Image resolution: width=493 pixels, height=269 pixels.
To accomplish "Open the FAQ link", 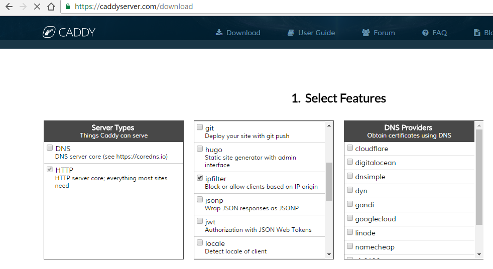I will click(x=440, y=33).
